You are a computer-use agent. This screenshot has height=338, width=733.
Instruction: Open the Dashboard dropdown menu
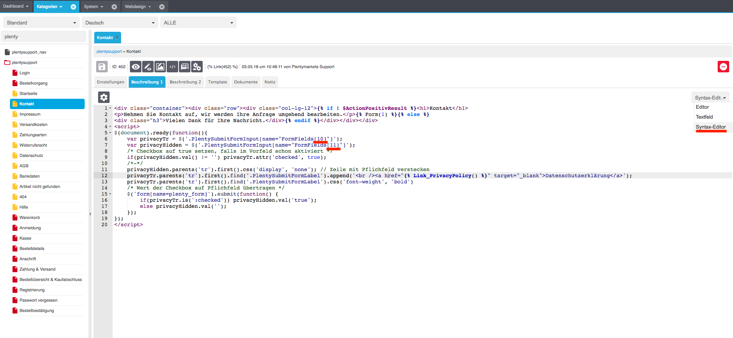[16, 6]
